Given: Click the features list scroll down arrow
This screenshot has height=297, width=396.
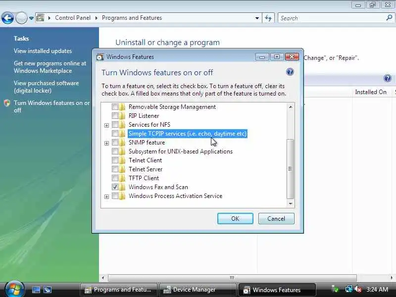Looking at the screenshot, I should pyautogui.click(x=291, y=203).
